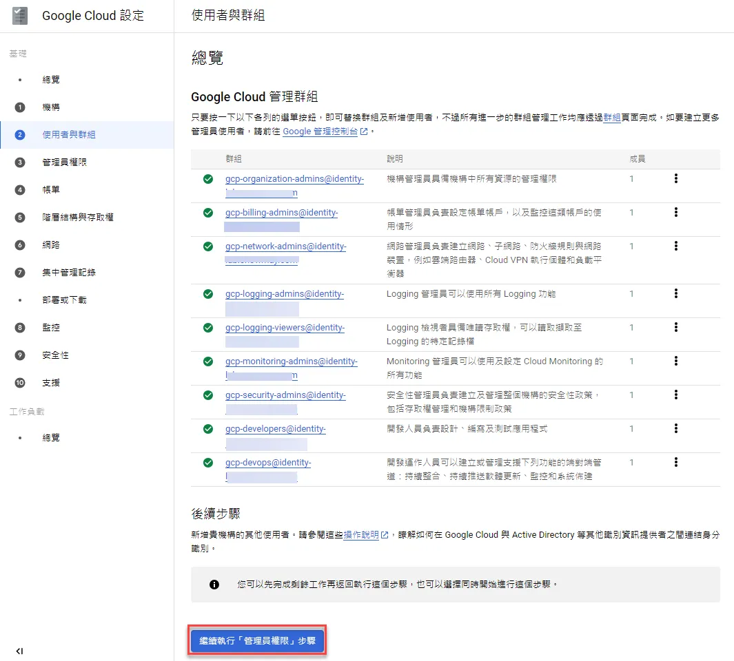Open the 群組 page link in the description
The width and height of the screenshot is (734, 661).
click(x=612, y=118)
